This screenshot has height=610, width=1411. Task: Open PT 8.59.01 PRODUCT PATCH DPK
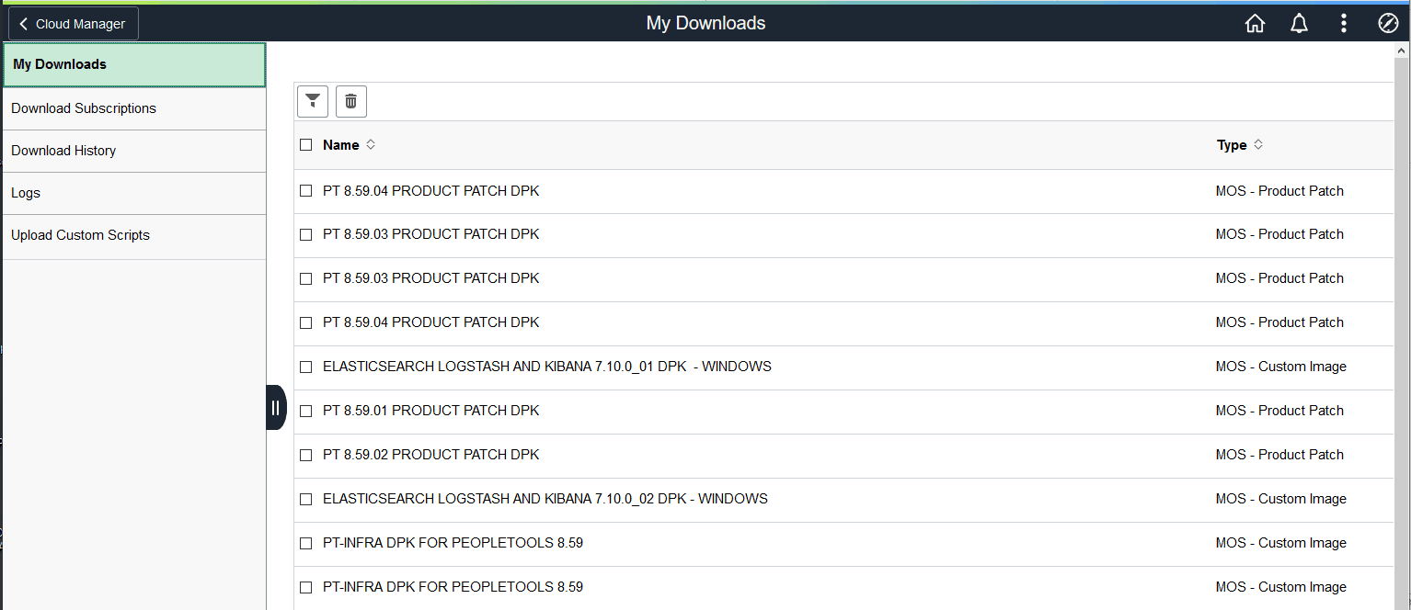[430, 410]
